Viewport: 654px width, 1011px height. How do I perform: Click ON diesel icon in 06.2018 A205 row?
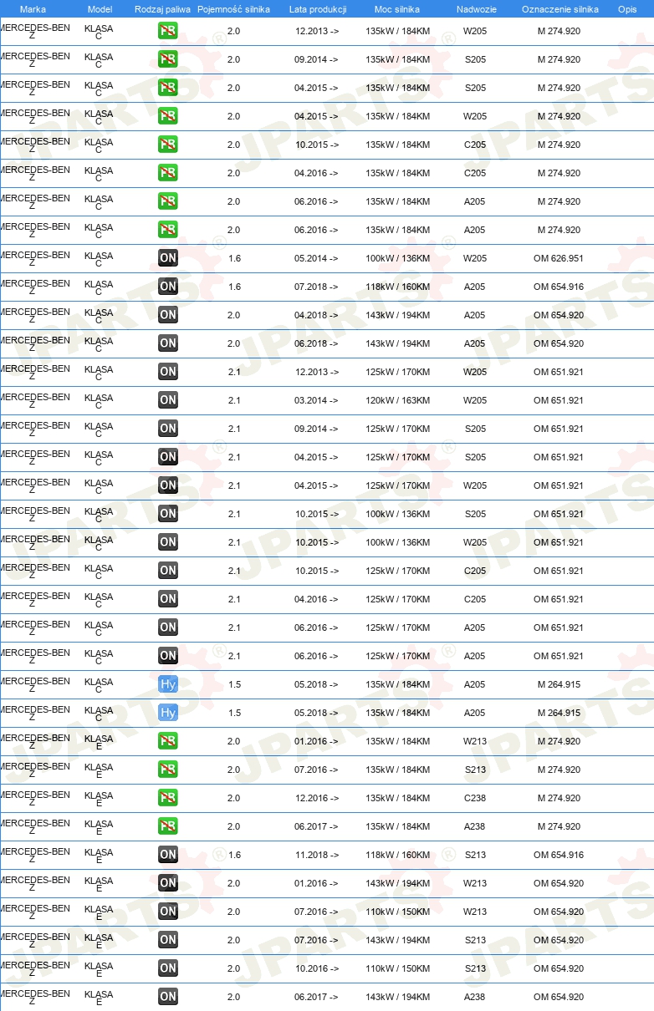click(x=168, y=344)
